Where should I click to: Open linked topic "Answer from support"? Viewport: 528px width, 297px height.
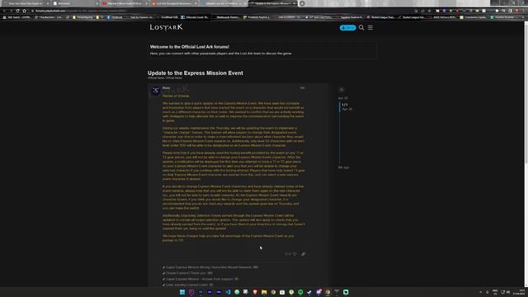coord(201,279)
